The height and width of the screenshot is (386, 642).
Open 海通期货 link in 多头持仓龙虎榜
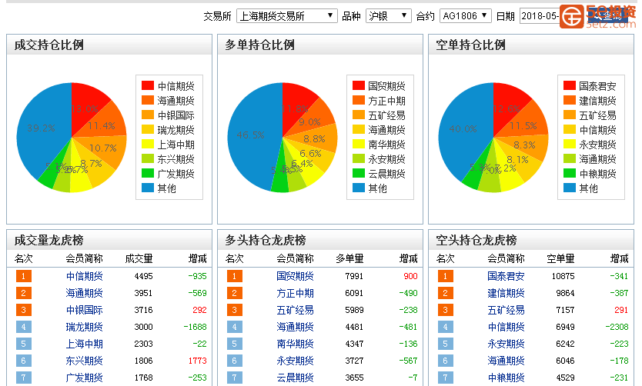tap(295, 327)
